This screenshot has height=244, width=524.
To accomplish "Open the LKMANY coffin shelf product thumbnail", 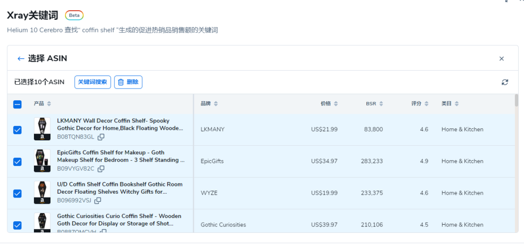I will 42,129.
